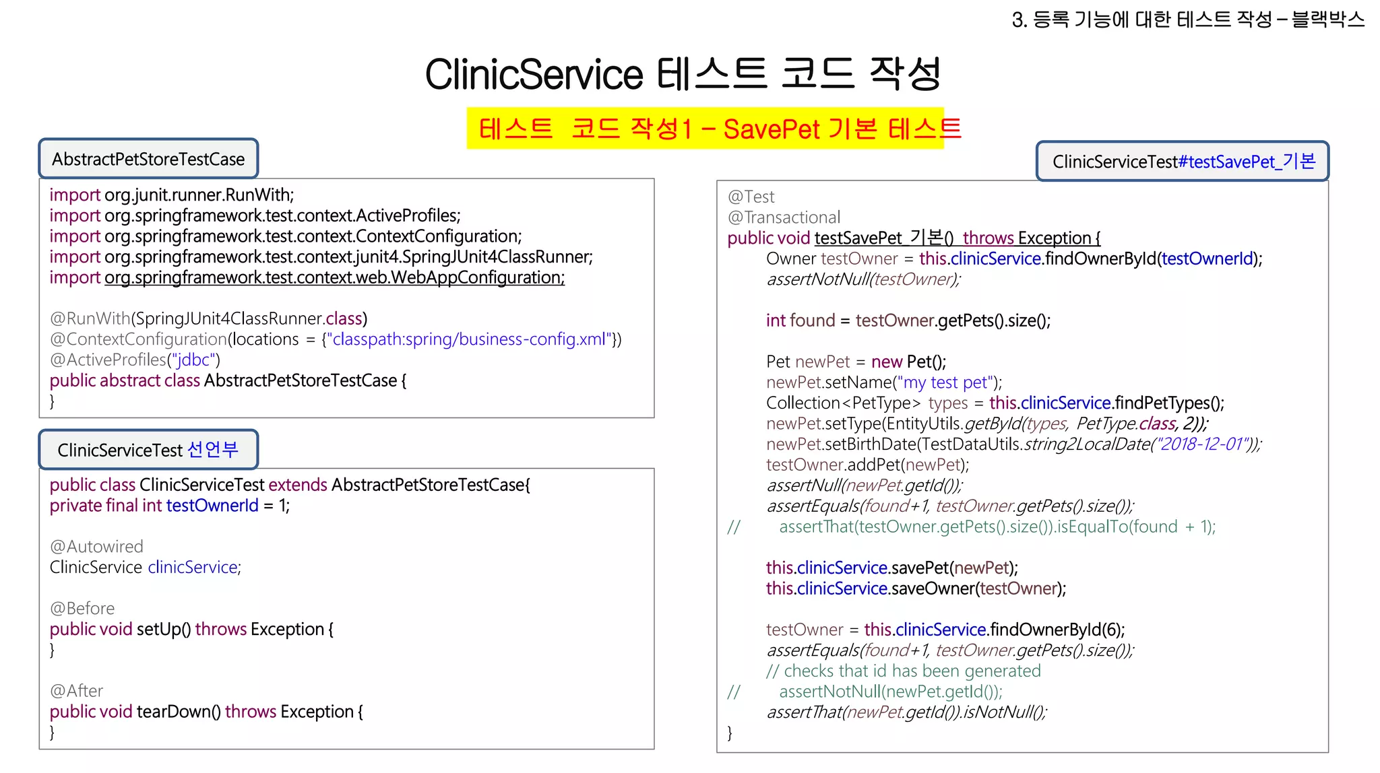The width and height of the screenshot is (1380, 773).
Task: Click the 'findOwnerById(testOwnerId)' line
Action: (x=1014, y=259)
